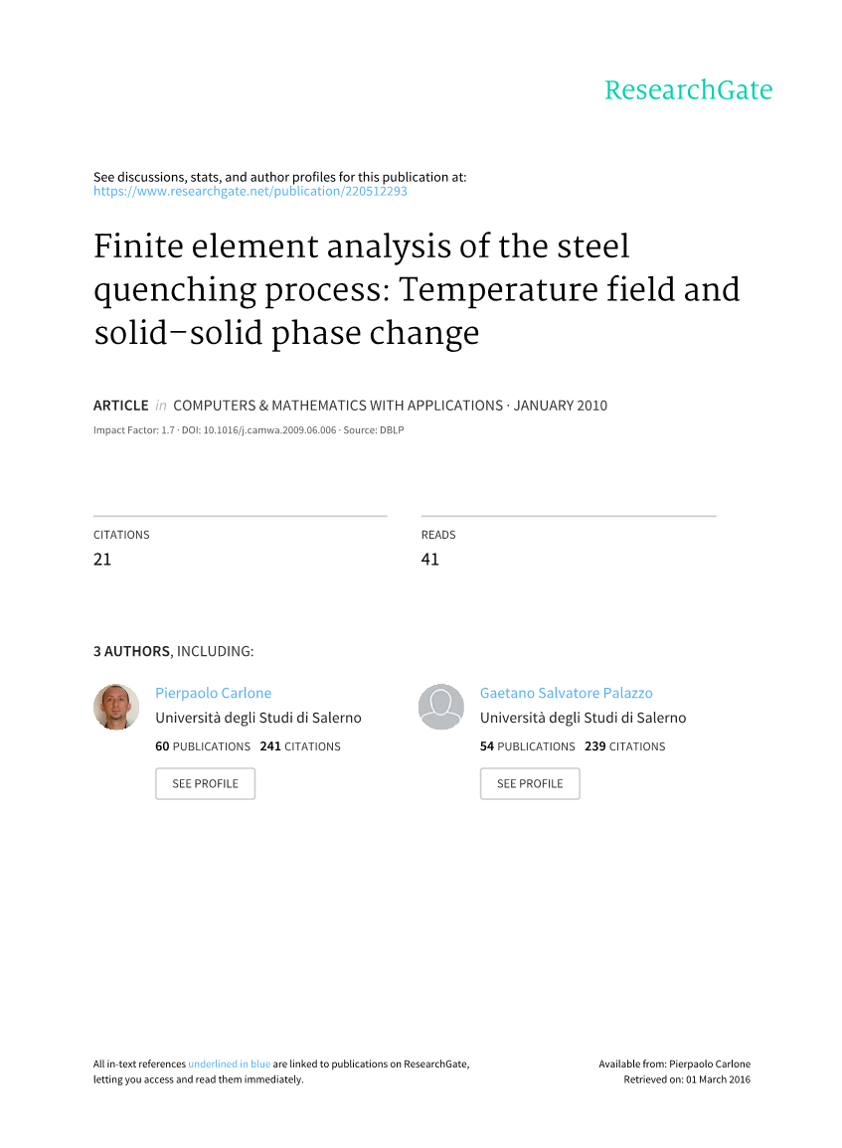Image resolution: width=842 pixels, height=1148 pixels.
Task: Click the citations count of 21
Action: pos(102,560)
